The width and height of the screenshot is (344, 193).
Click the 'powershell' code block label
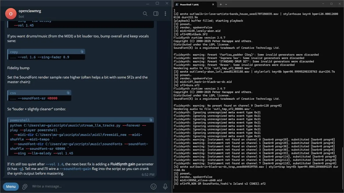point(20,120)
